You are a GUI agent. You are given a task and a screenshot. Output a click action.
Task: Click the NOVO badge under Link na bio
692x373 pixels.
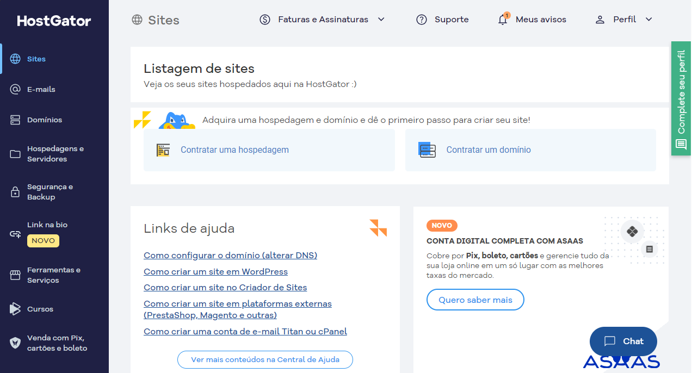coord(43,241)
